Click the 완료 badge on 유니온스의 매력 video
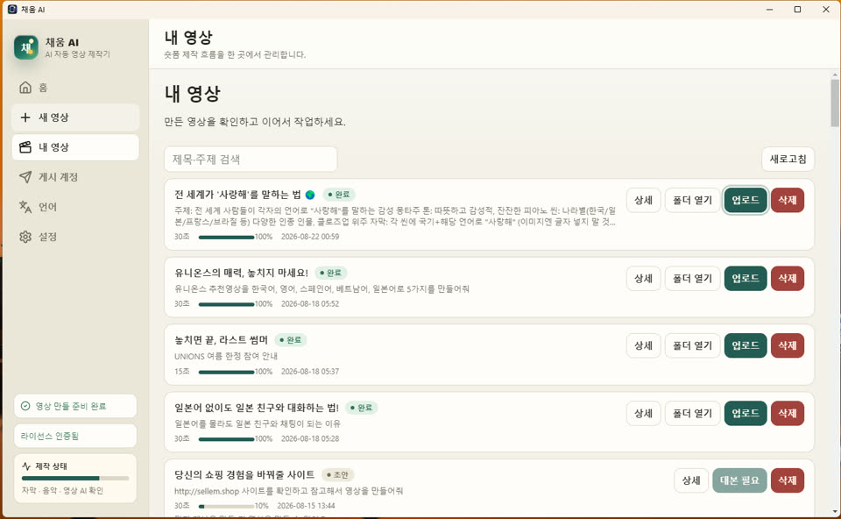841x519 pixels. coord(331,273)
